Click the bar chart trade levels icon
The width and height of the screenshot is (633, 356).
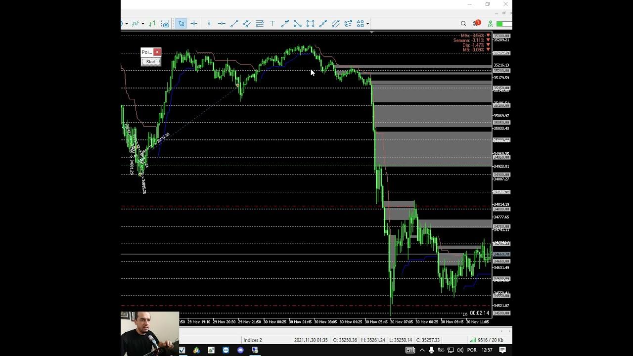pyautogui.click(x=152, y=23)
